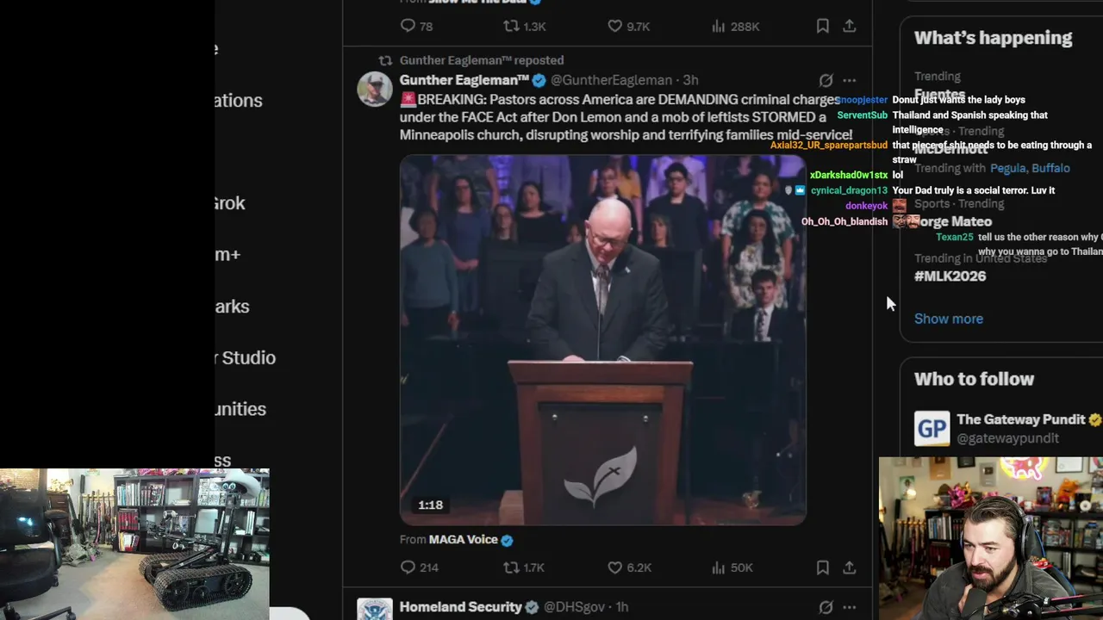Open Homeland Security account name
This screenshot has width=1103, height=620.
pos(461,607)
